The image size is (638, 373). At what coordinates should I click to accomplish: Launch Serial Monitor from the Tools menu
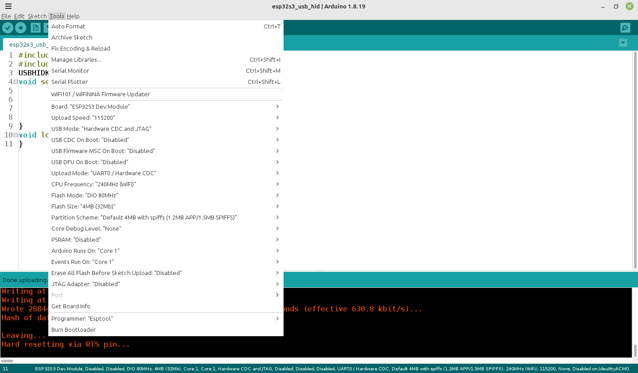166,71
